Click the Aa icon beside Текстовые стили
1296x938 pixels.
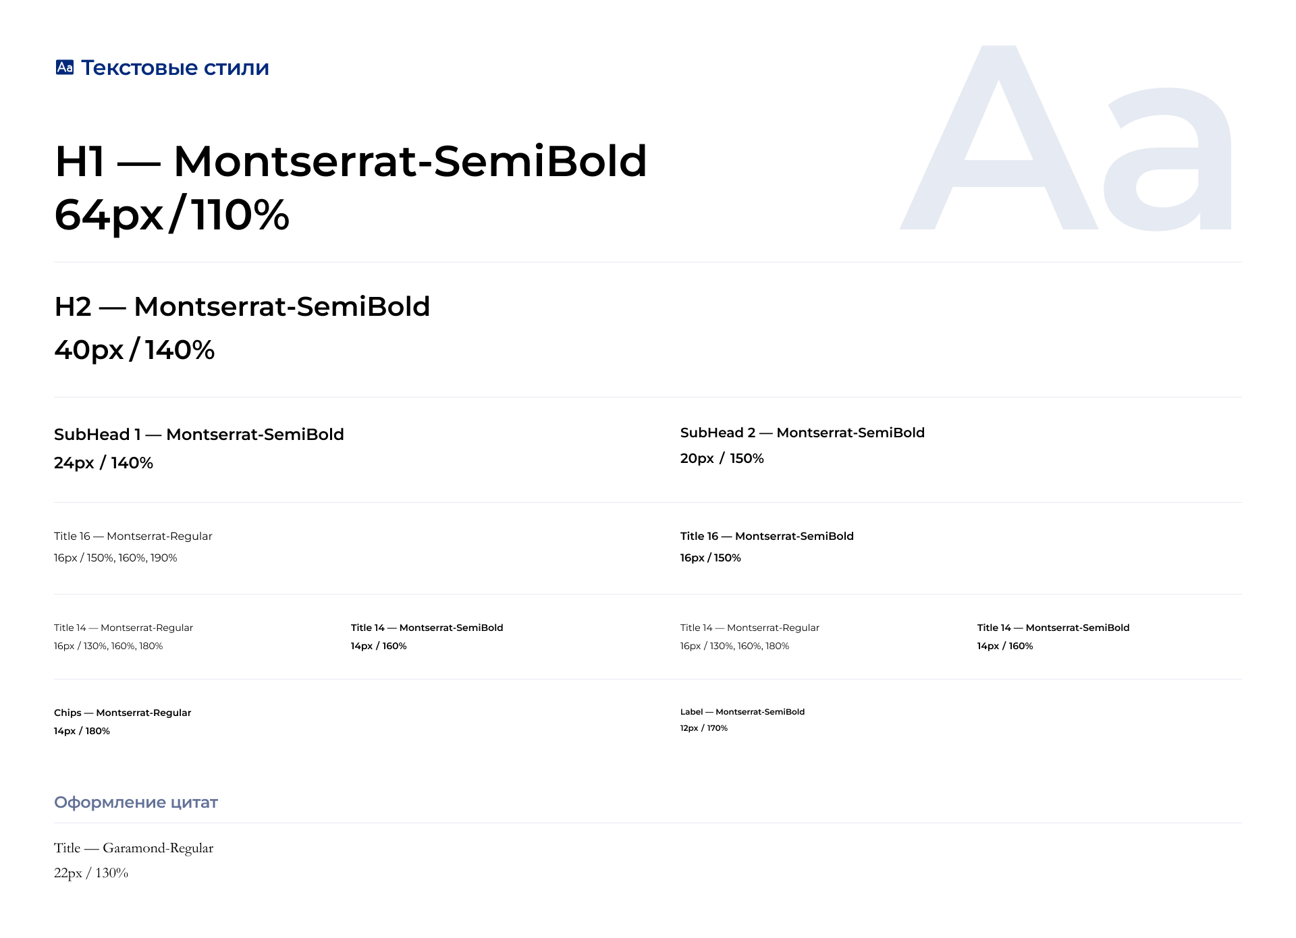coord(64,67)
